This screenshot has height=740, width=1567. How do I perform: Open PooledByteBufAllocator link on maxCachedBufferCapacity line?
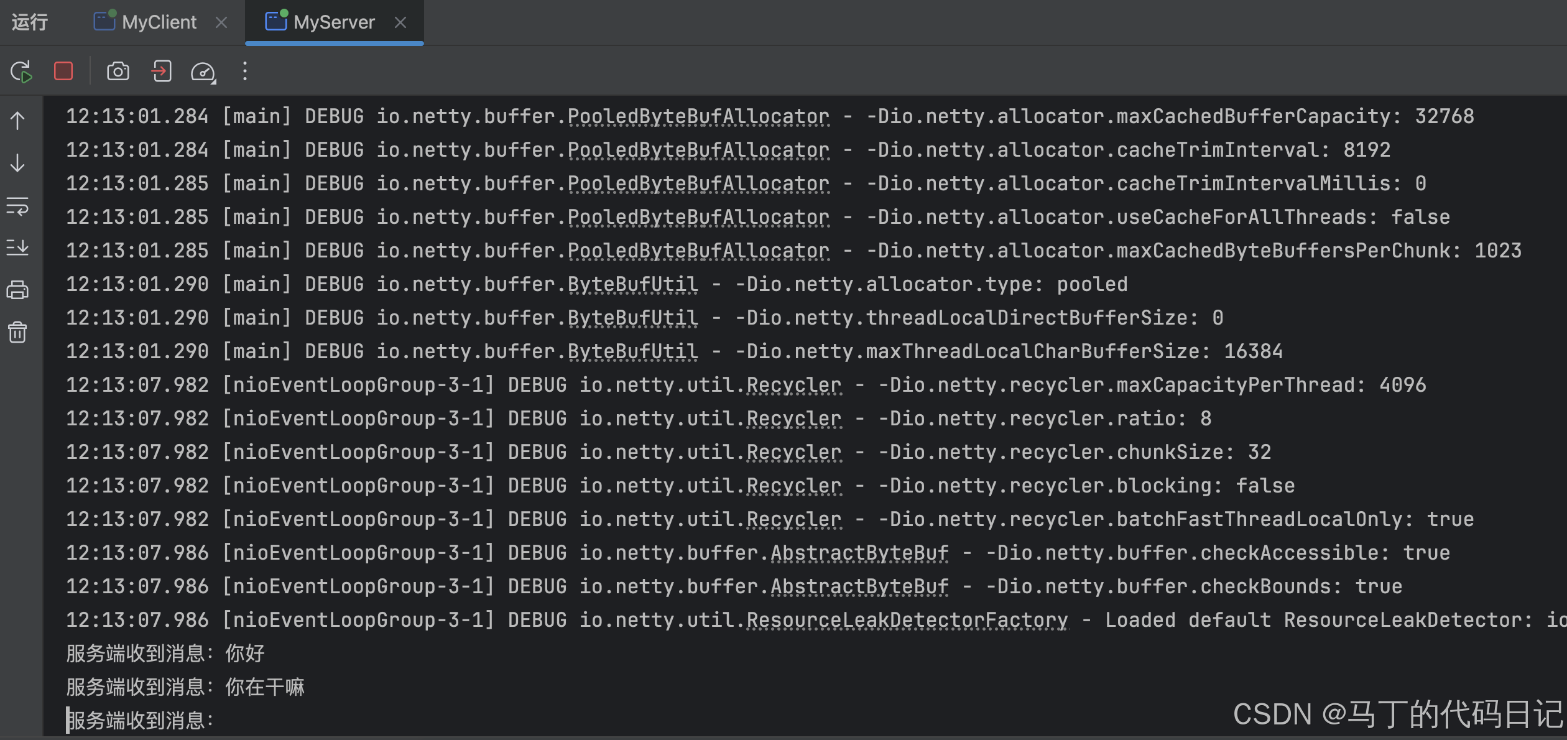click(698, 116)
